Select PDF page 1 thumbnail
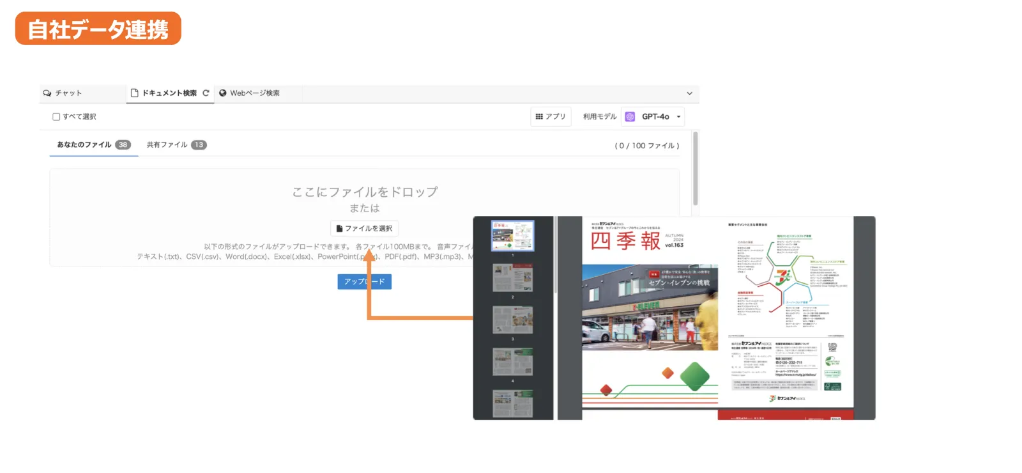Screen dimensions: 1022x473 pos(513,236)
